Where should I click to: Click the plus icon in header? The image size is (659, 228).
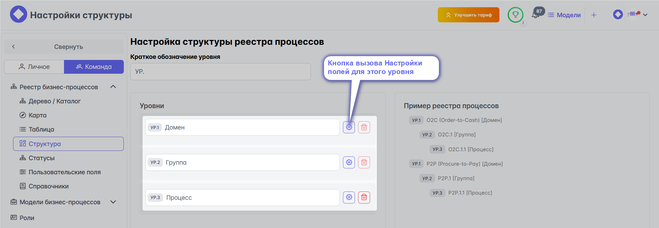(594, 15)
